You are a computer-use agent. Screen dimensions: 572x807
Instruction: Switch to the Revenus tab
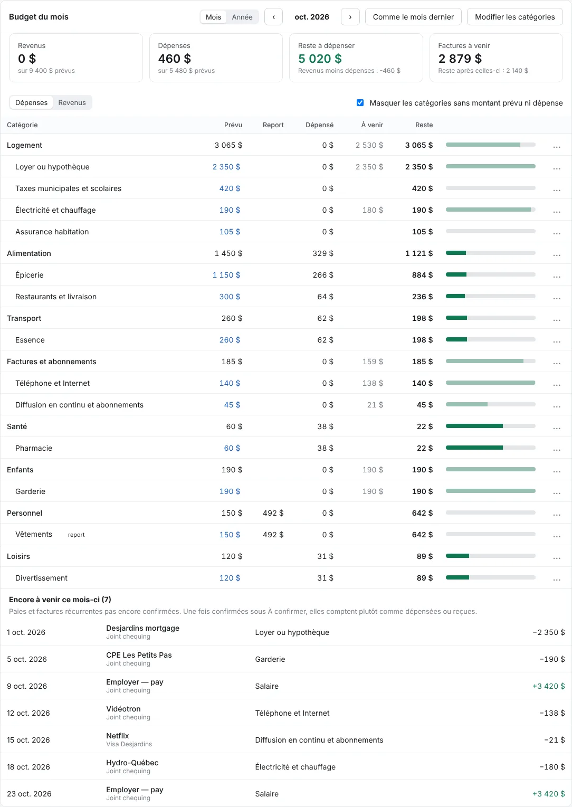coord(72,102)
